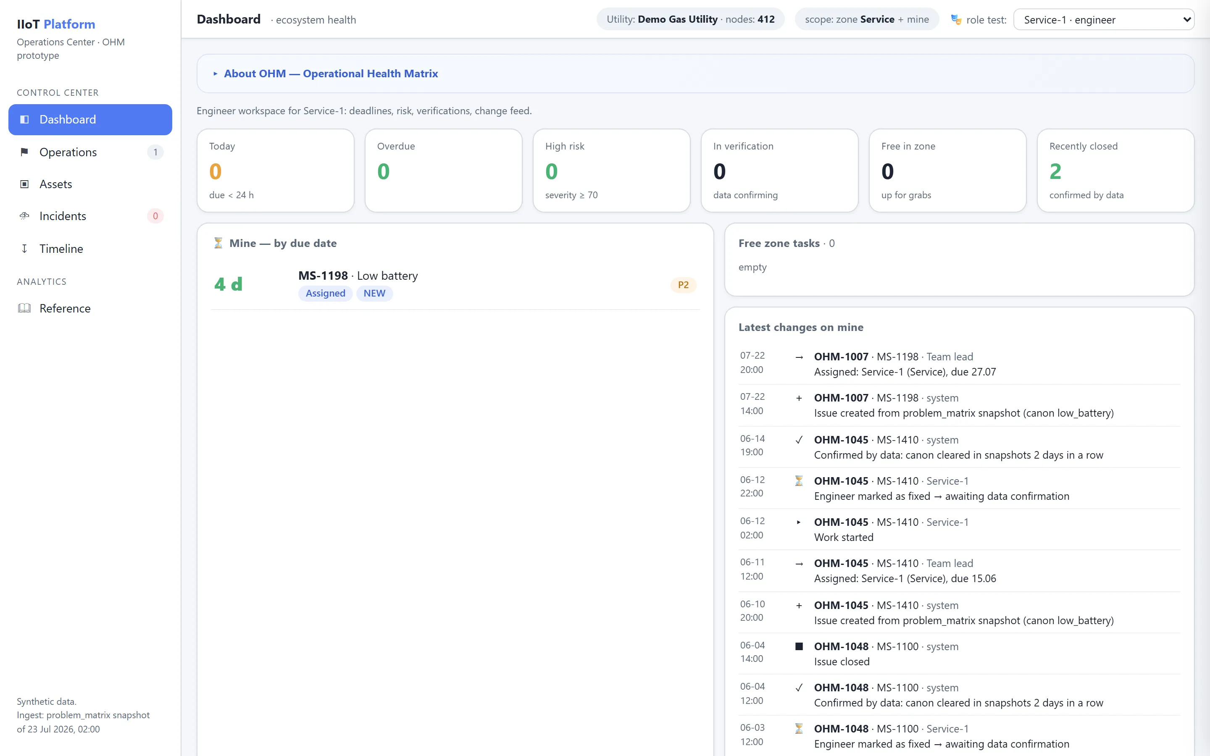Click hourglass icon of 06-12 22:00 change
The image size is (1210, 756).
[x=799, y=481]
